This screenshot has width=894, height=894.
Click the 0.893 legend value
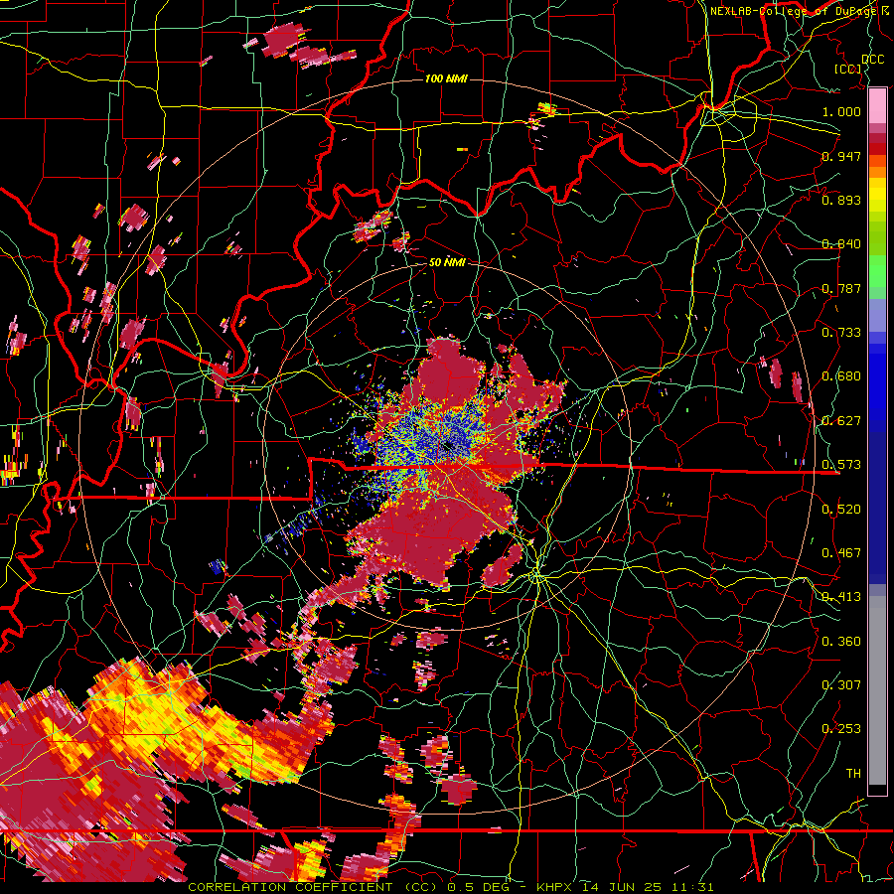click(x=841, y=200)
